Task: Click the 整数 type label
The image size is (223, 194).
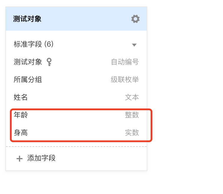Action: pyautogui.click(x=132, y=115)
